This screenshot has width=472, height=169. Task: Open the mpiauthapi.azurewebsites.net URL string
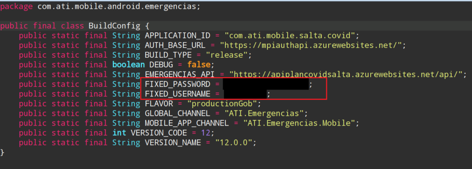311,46
